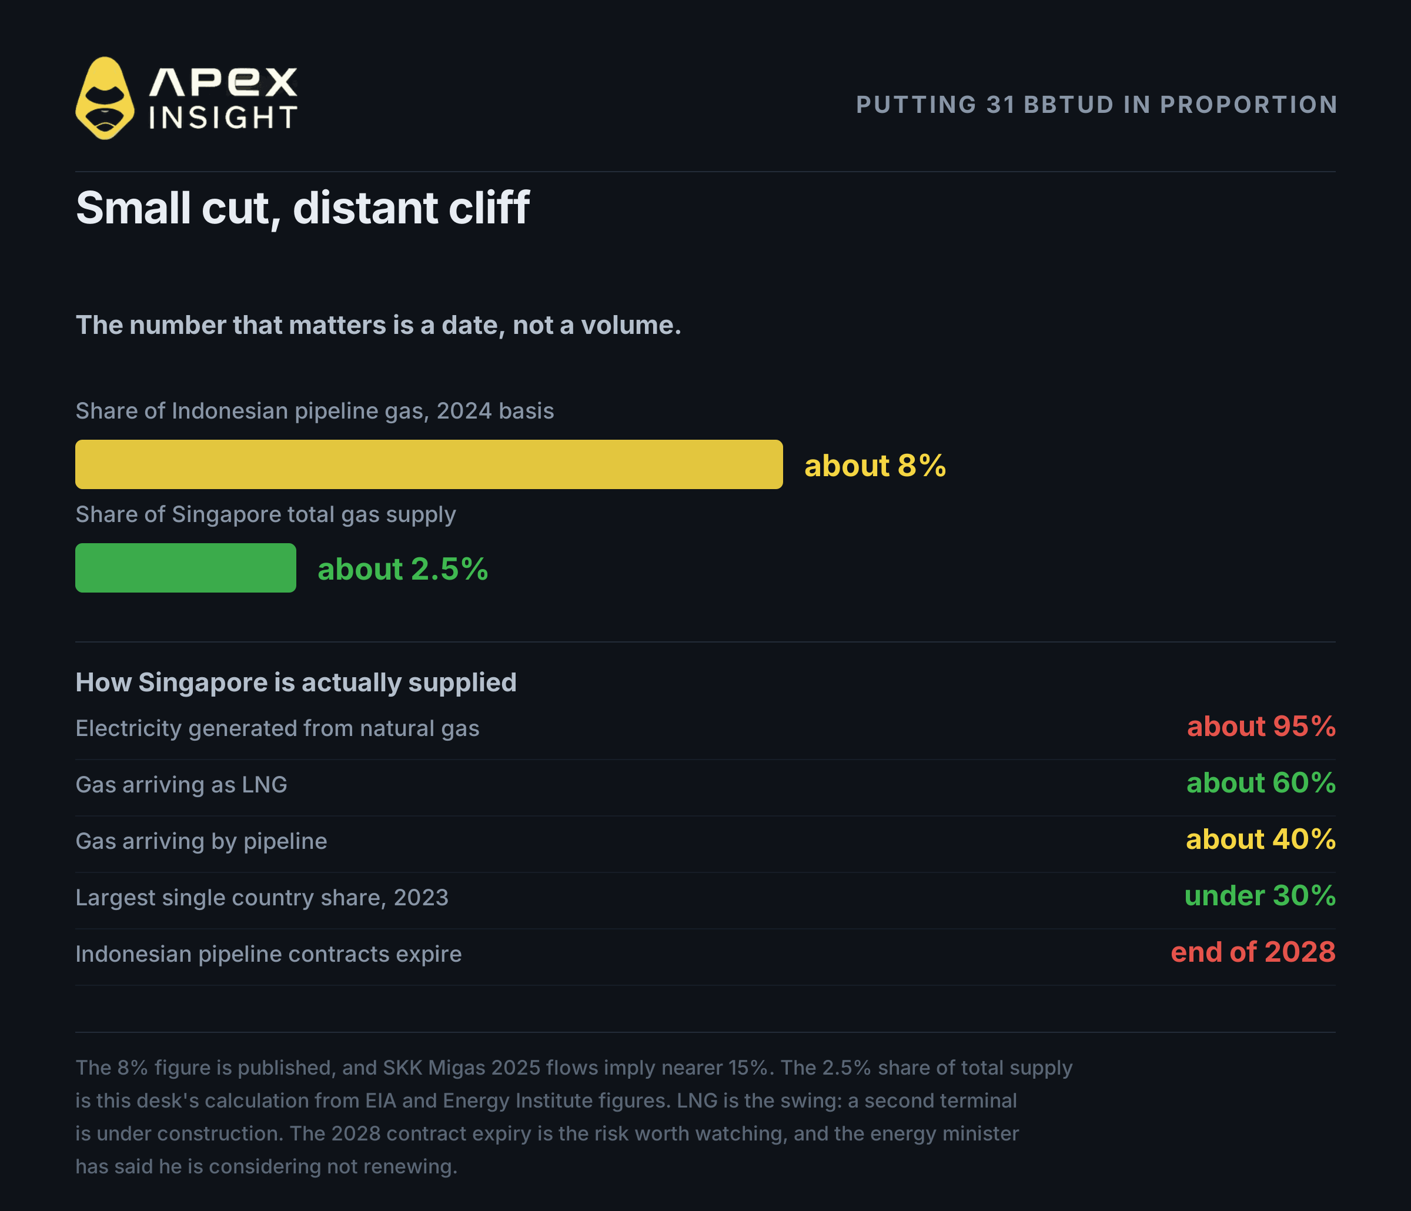
Task: Click the yellow 'about 40%' value
Action: tap(1261, 840)
